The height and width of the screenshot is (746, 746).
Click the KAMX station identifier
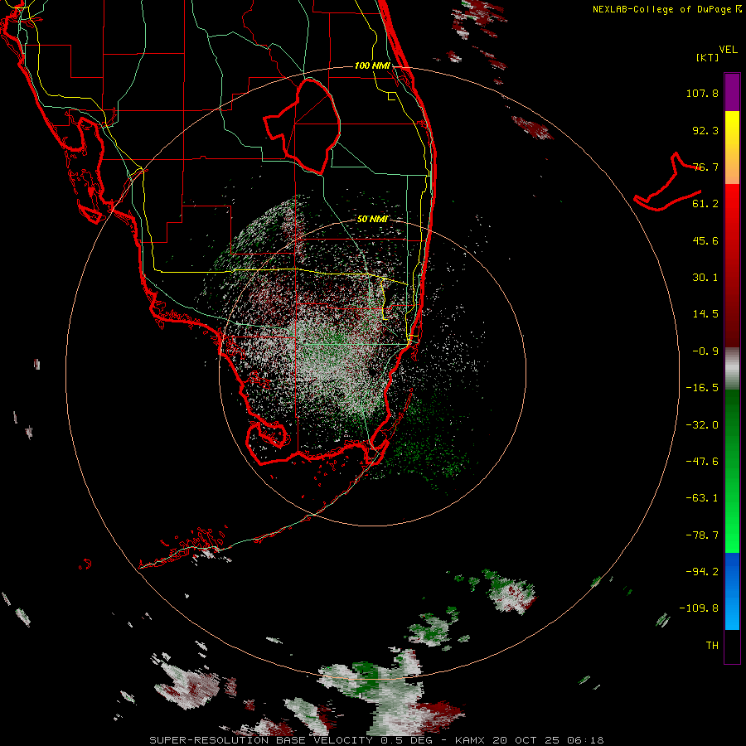point(470,740)
